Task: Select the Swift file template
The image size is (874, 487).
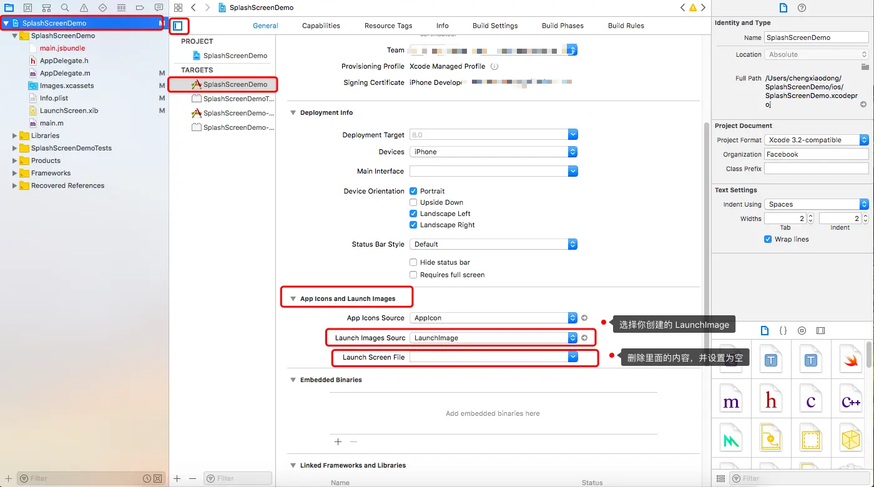Action: click(850, 358)
